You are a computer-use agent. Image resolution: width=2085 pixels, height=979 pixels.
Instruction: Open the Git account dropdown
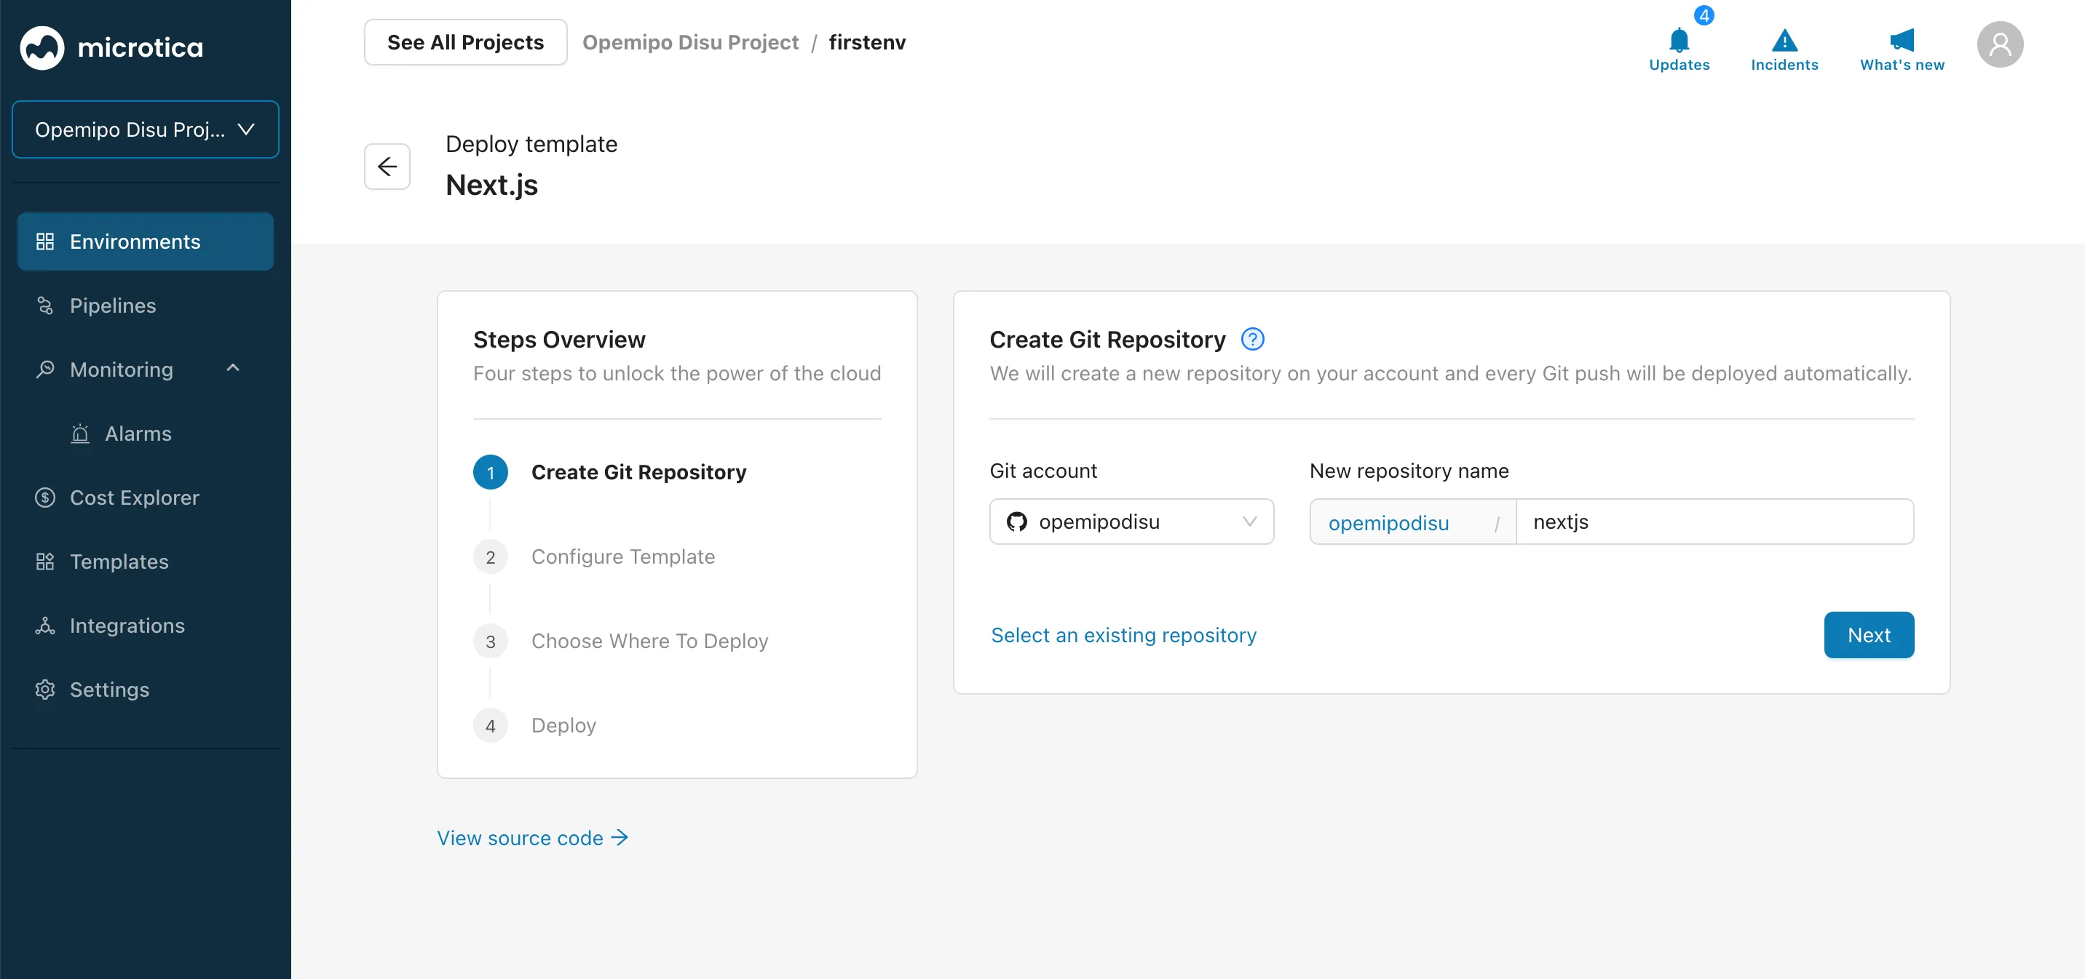(1131, 522)
